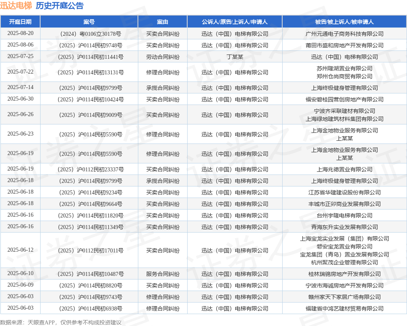Select case number (2025)沪0112民初17011号
The width and height of the screenshot is (407, 326).
click(x=89, y=250)
